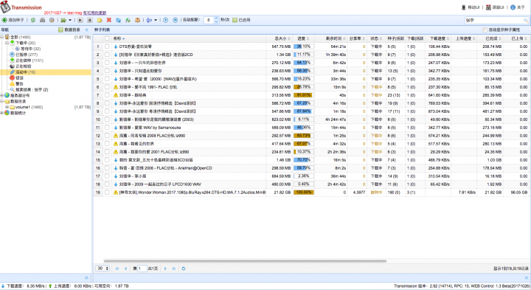Open the 有可用的更新 update link
531x290 pixels.
[94, 13]
